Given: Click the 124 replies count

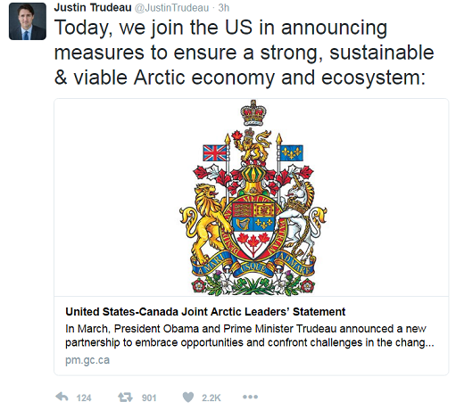Looking at the screenshot, I should (x=84, y=398).
